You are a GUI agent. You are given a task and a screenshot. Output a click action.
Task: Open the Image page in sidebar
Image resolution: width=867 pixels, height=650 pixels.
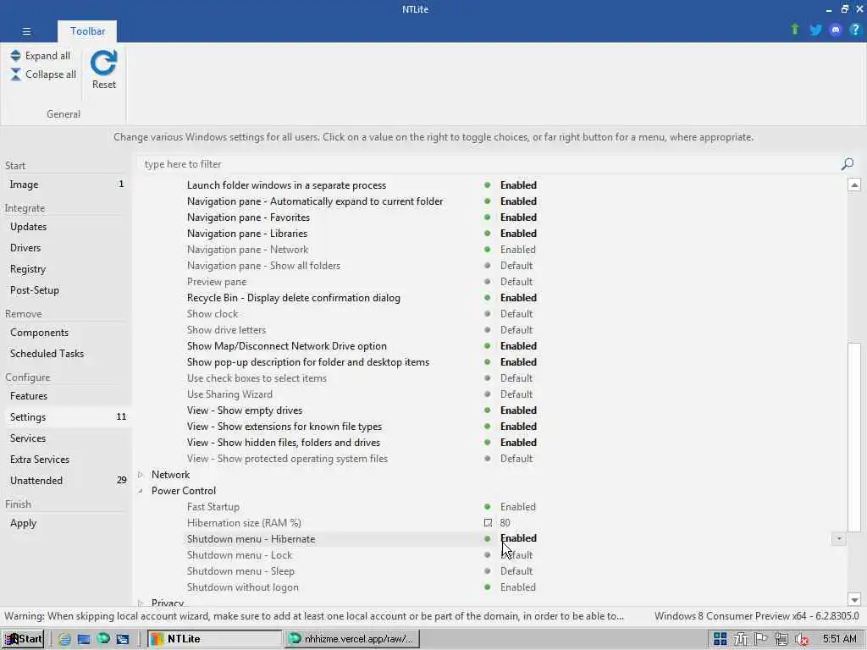[x=66, y=185]
